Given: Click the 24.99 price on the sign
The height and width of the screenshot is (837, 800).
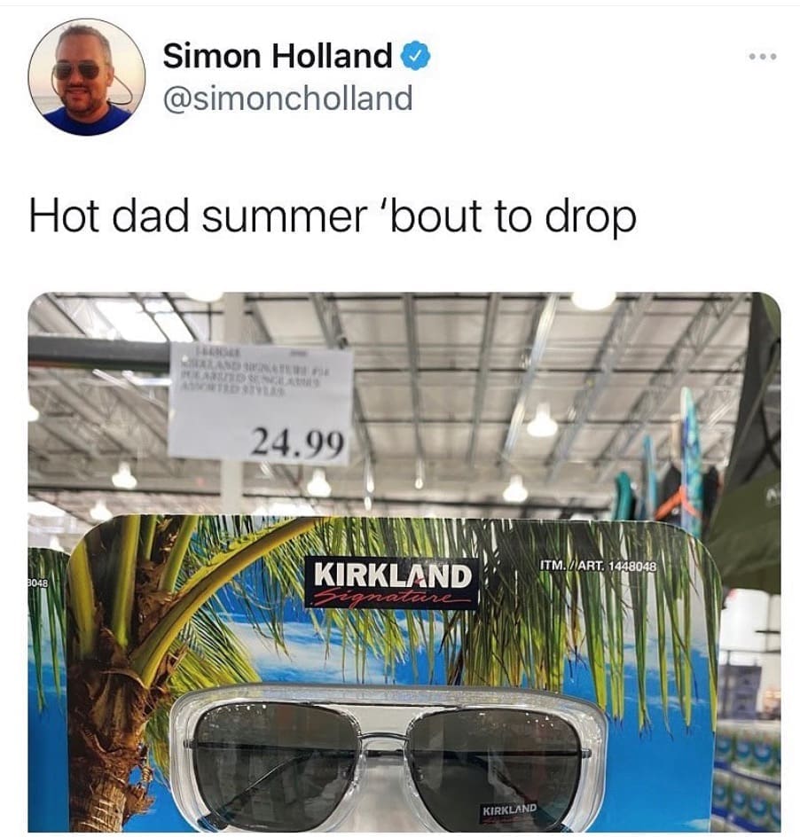Looking at the screenshot, I should 298,443.
